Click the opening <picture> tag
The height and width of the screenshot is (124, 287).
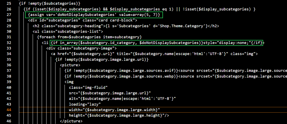click(70, 65)
